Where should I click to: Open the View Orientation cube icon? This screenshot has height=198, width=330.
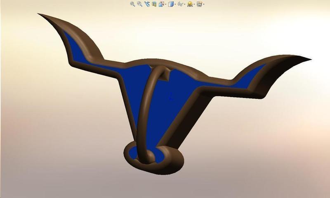(x=161, y=4)
